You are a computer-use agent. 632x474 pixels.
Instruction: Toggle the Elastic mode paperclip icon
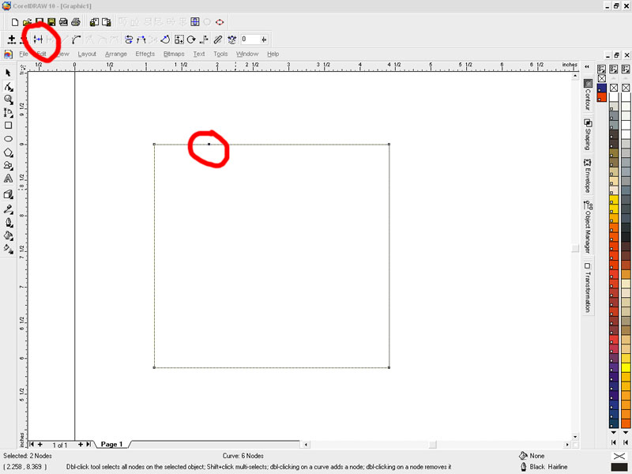pos(218,39)
